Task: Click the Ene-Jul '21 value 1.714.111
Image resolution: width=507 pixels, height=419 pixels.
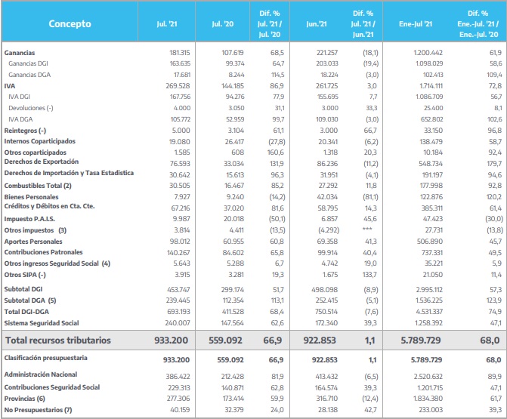Action: click(431, 86)
